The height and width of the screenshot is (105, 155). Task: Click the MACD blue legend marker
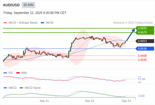tap(5, 88)
